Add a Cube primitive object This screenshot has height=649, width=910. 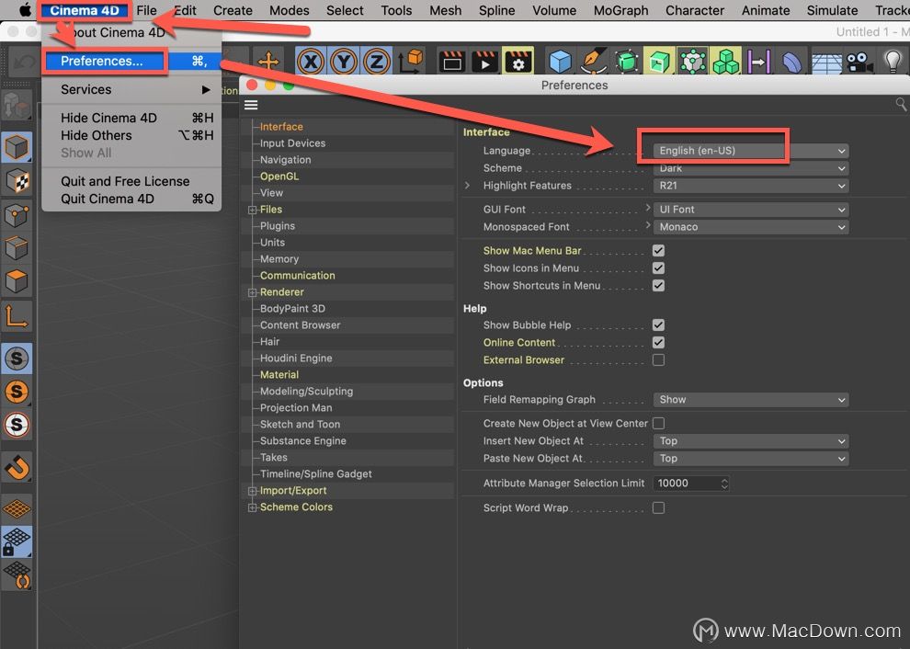(560, 61)
